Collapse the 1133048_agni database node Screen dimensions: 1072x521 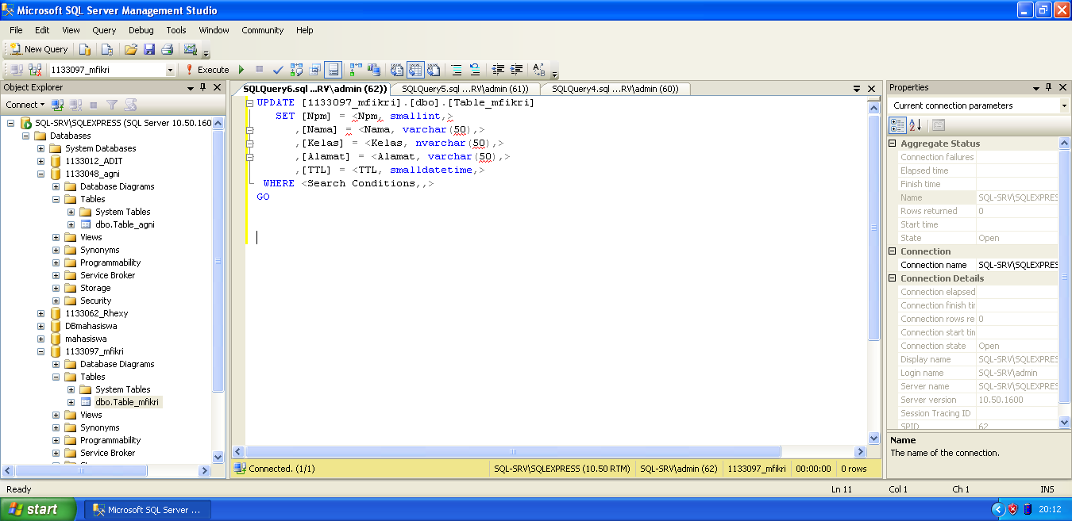point(40,174)
